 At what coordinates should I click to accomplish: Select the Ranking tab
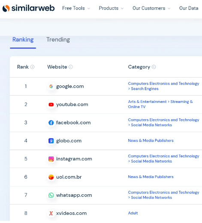coord(23,39)
